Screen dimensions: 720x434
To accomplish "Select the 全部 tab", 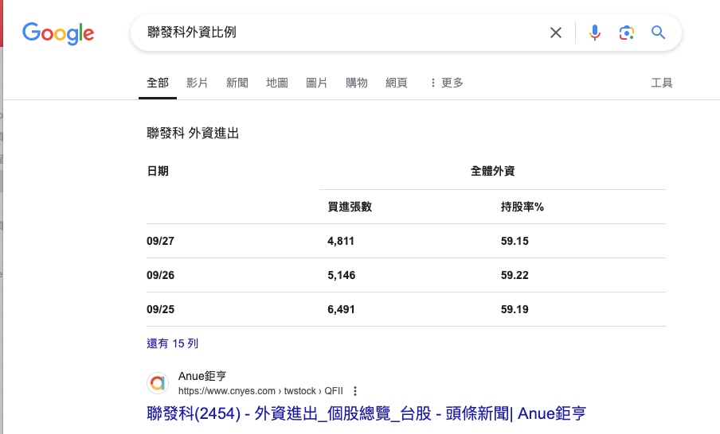I will [x=158, y=83].
